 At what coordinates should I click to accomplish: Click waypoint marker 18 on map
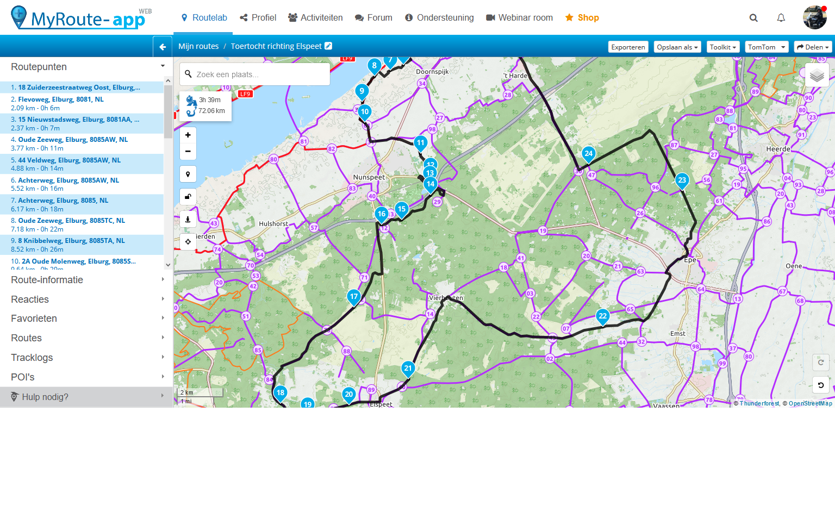(281, 394)
